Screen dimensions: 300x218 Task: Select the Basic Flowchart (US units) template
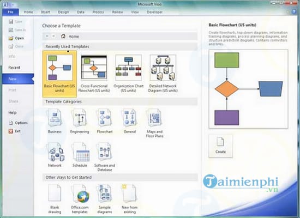(x=59, y=74)
